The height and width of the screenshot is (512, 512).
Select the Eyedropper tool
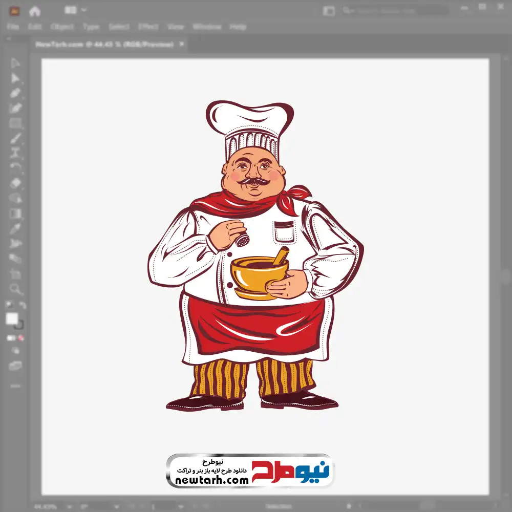pyautogui.click(x=15, y=228)
